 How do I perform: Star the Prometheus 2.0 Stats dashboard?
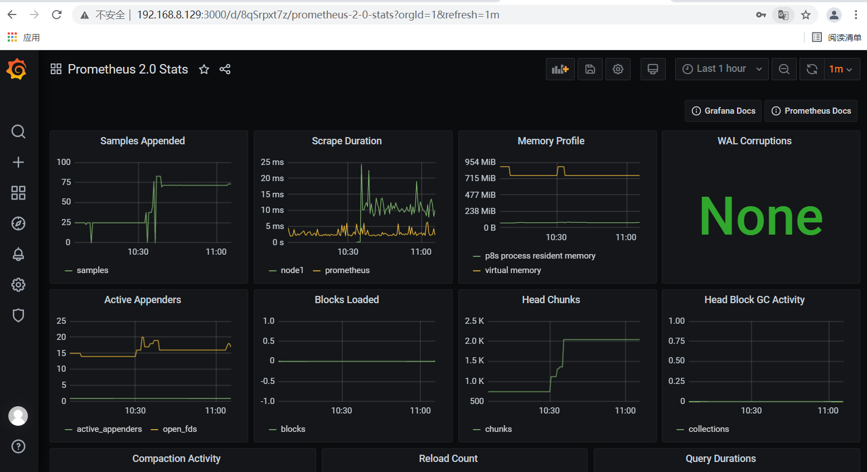204,69
